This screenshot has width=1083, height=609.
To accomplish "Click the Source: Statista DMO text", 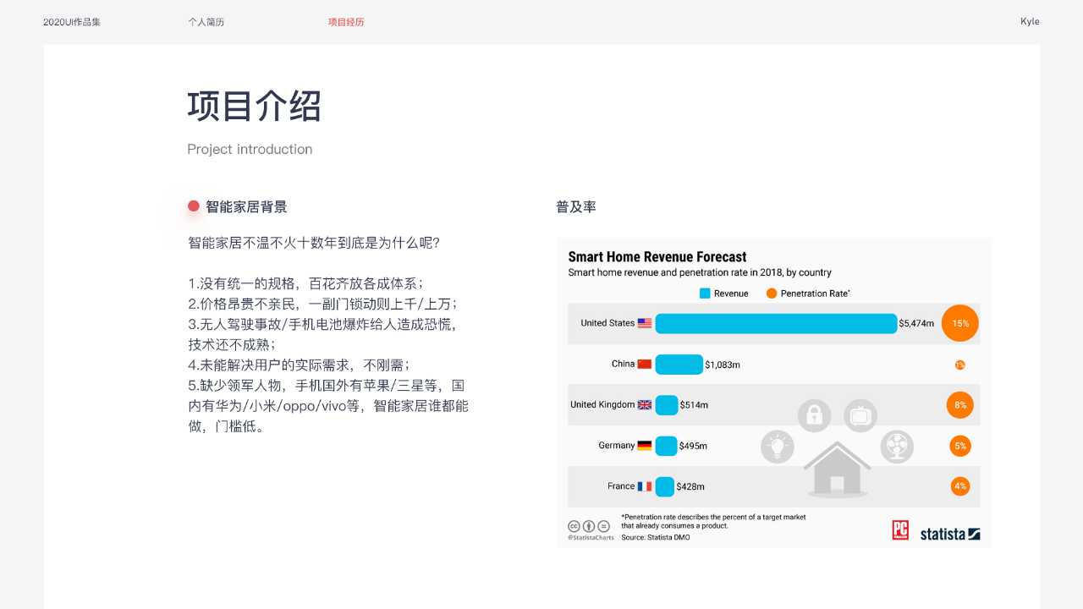I will pos(656,537).
